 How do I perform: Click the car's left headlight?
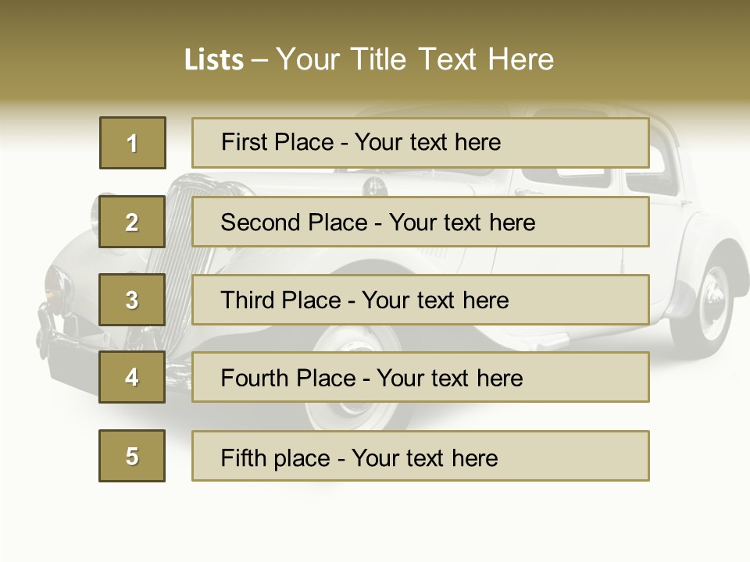coord(58,287)
